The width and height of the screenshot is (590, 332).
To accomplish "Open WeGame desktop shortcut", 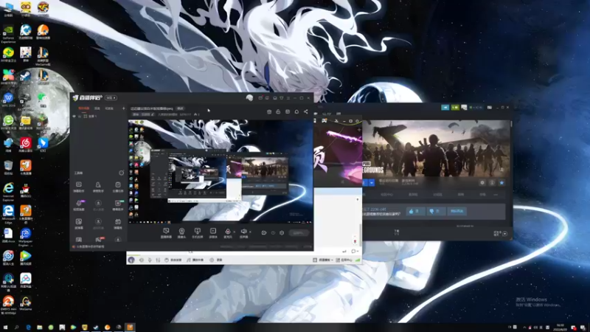I will [x=26, y=304].
